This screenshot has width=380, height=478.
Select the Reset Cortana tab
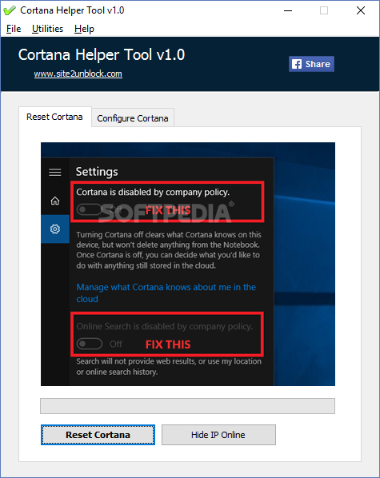click(x=54, y=117)
